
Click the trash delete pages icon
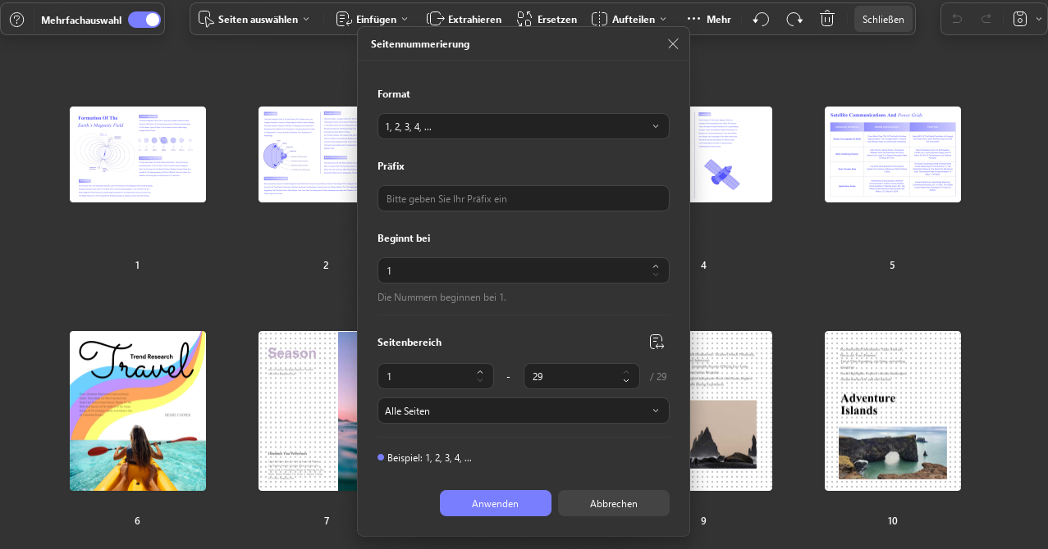point(827,19)
